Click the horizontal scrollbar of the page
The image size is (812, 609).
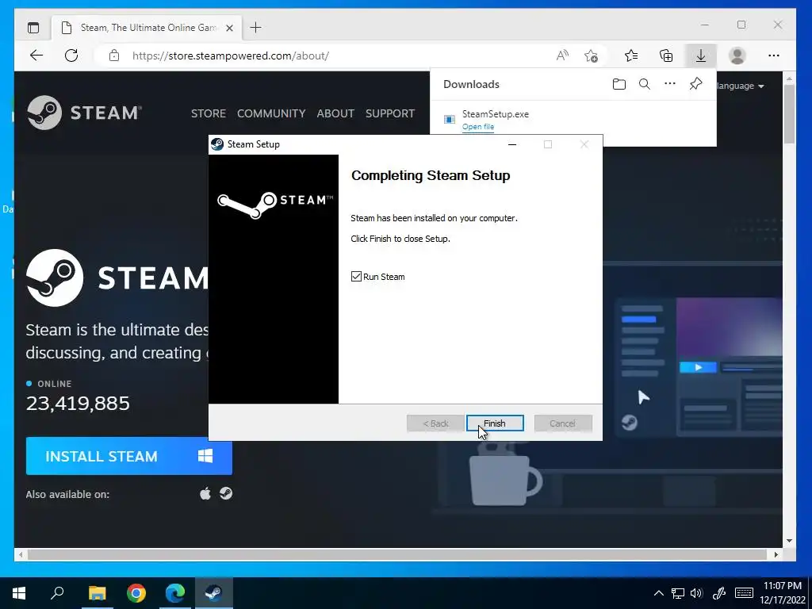pyautogui.click(x=396, y=554)
